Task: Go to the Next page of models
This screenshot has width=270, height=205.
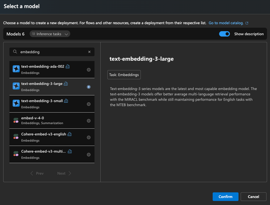Action: (64, 173)
